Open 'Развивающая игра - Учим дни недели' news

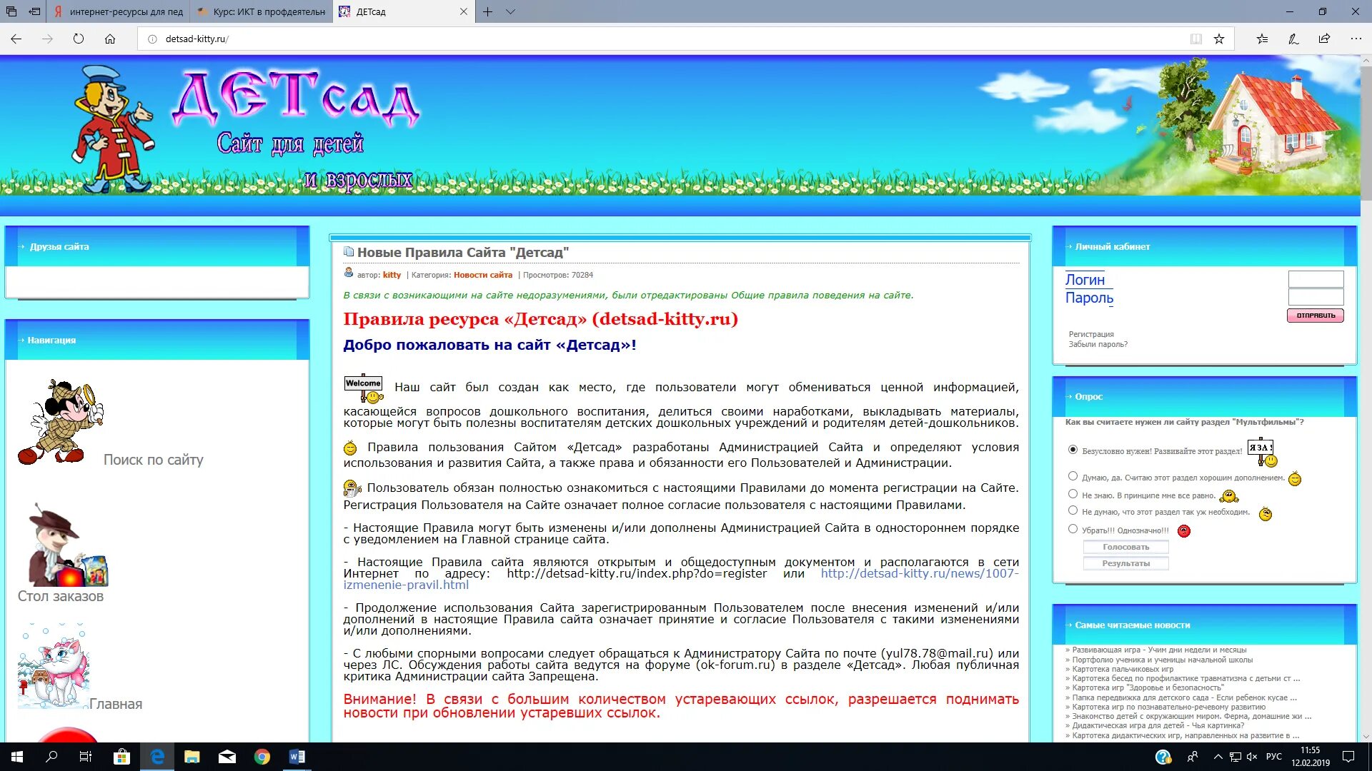(1159, 650)
